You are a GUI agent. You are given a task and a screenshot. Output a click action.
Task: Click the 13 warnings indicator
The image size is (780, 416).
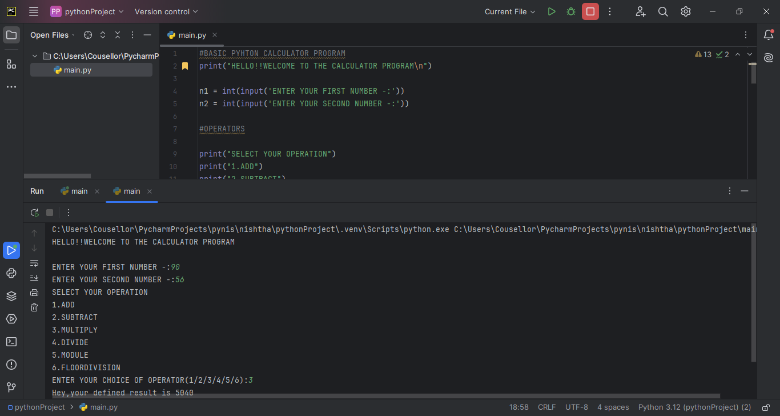pos(703,54)
